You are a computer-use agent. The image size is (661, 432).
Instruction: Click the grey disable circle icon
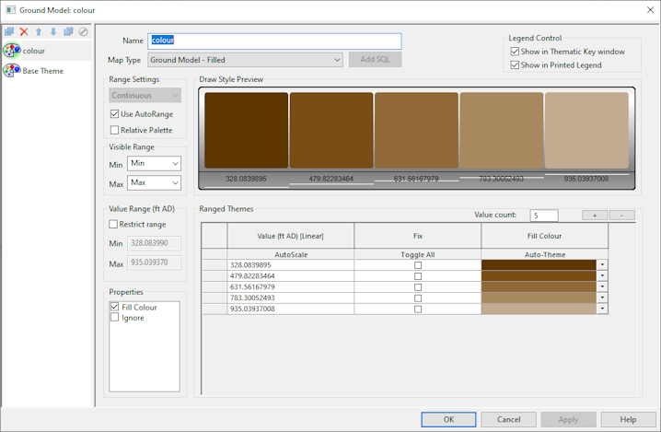[83, 31]
